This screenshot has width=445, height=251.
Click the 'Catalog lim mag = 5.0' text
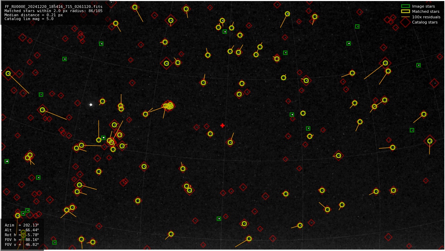(29, 19)
